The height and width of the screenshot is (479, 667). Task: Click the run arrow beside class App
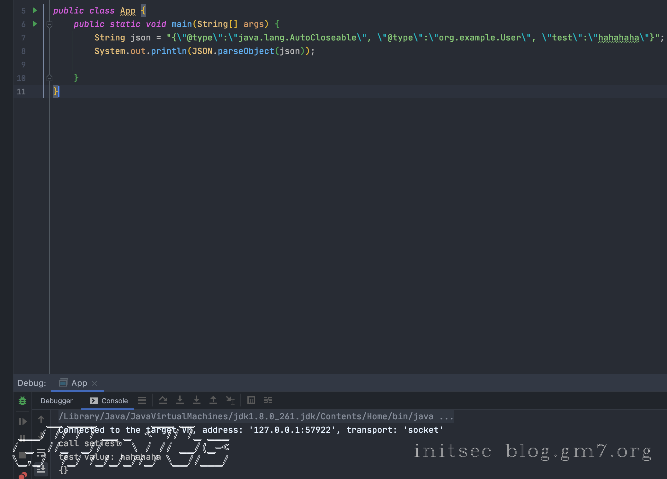coord(35,11)
